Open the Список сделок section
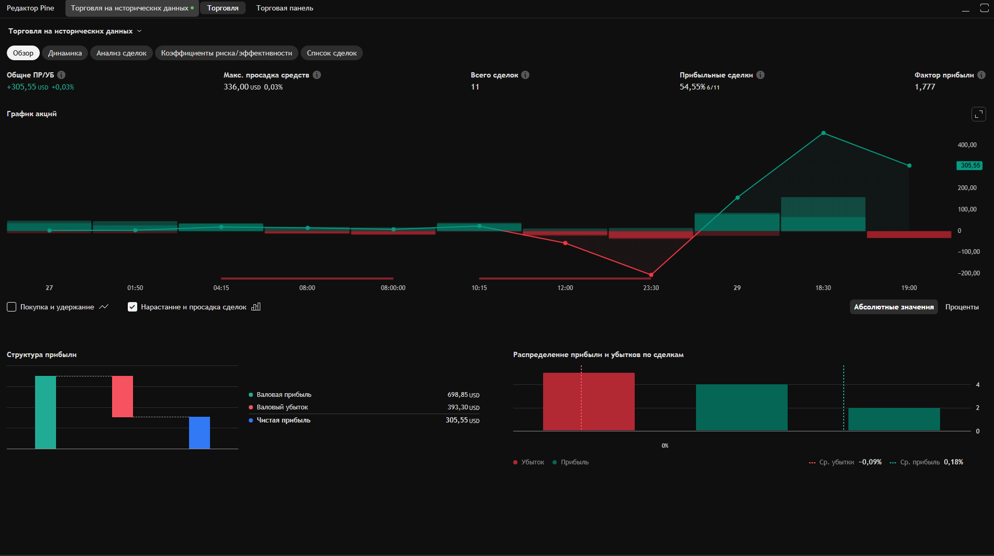This screenshot has height=556, width=994. [332, 53]
